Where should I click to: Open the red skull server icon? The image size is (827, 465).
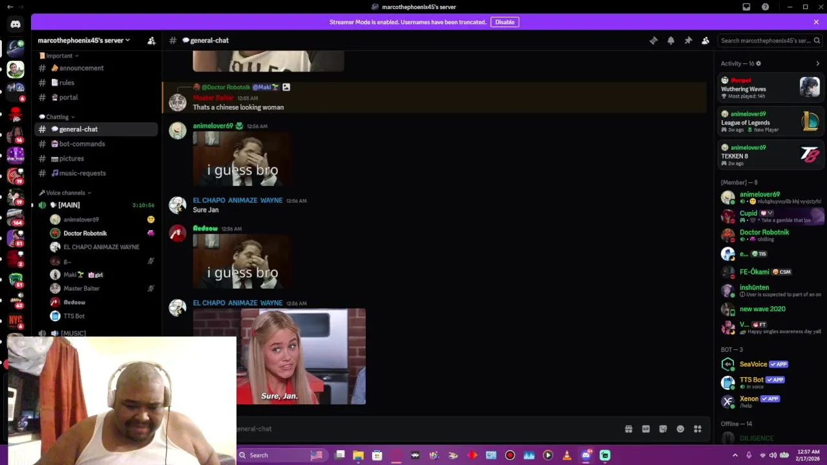[16, 115]
